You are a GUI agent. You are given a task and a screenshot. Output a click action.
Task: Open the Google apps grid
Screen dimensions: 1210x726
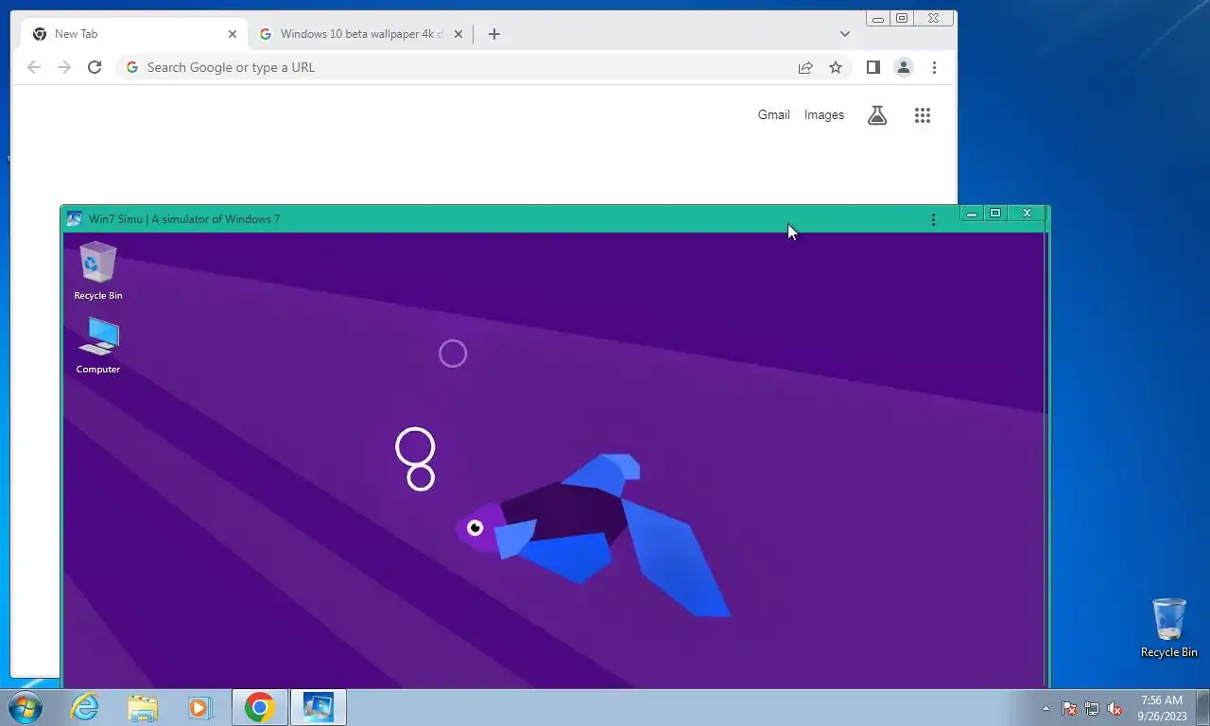coord(923,115)
